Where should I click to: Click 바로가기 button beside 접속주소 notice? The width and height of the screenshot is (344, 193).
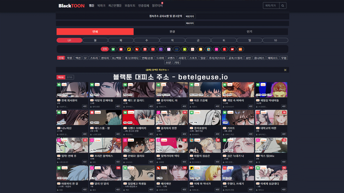[190, 16]
